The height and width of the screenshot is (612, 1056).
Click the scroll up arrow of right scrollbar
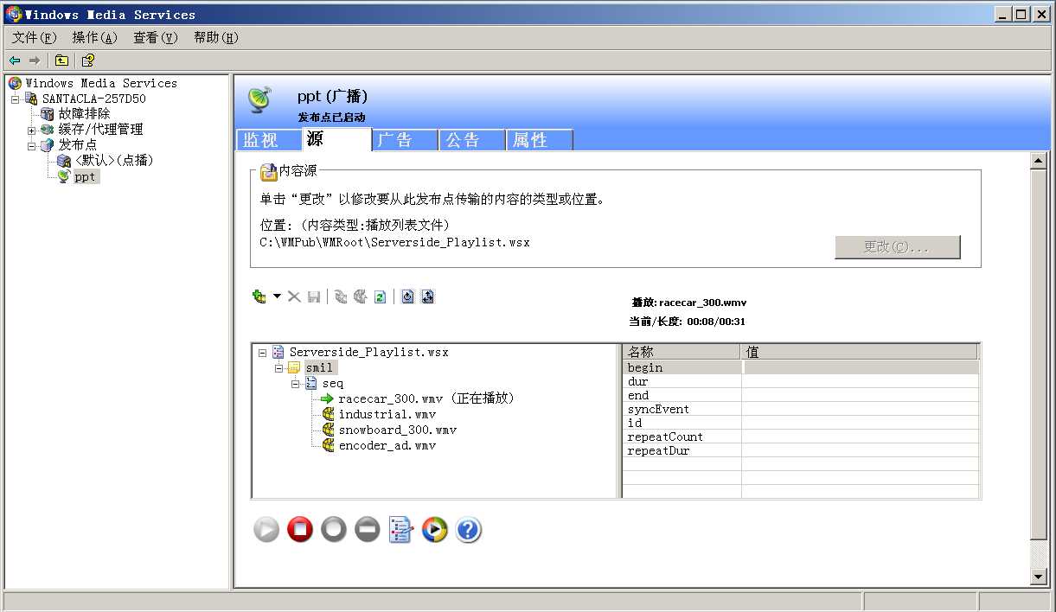click(x=1039, y=161)
